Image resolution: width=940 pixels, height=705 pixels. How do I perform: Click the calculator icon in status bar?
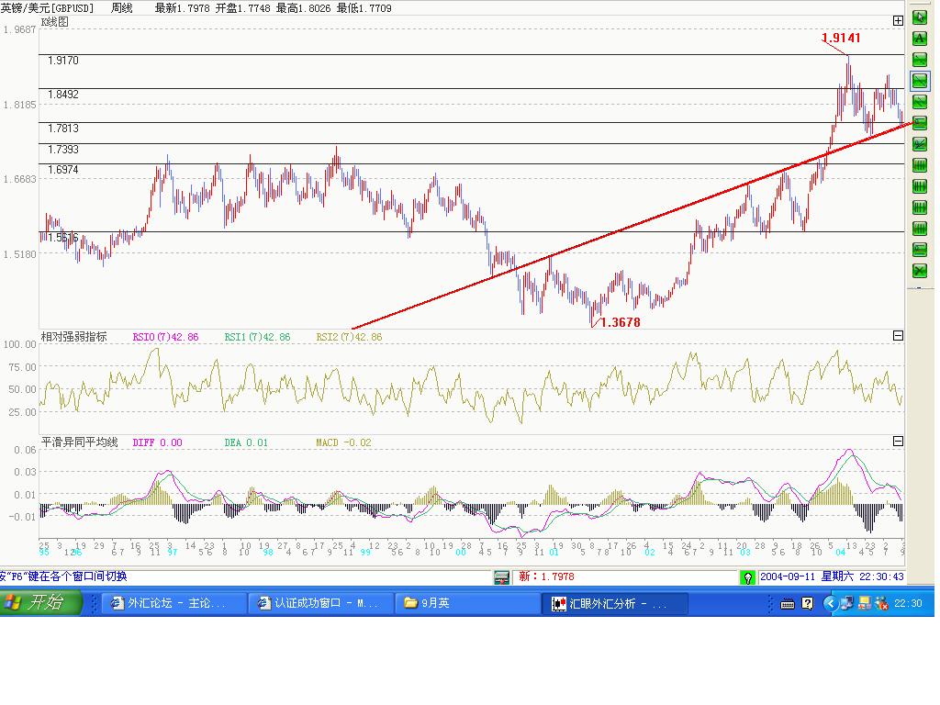(x=501, y=577)
